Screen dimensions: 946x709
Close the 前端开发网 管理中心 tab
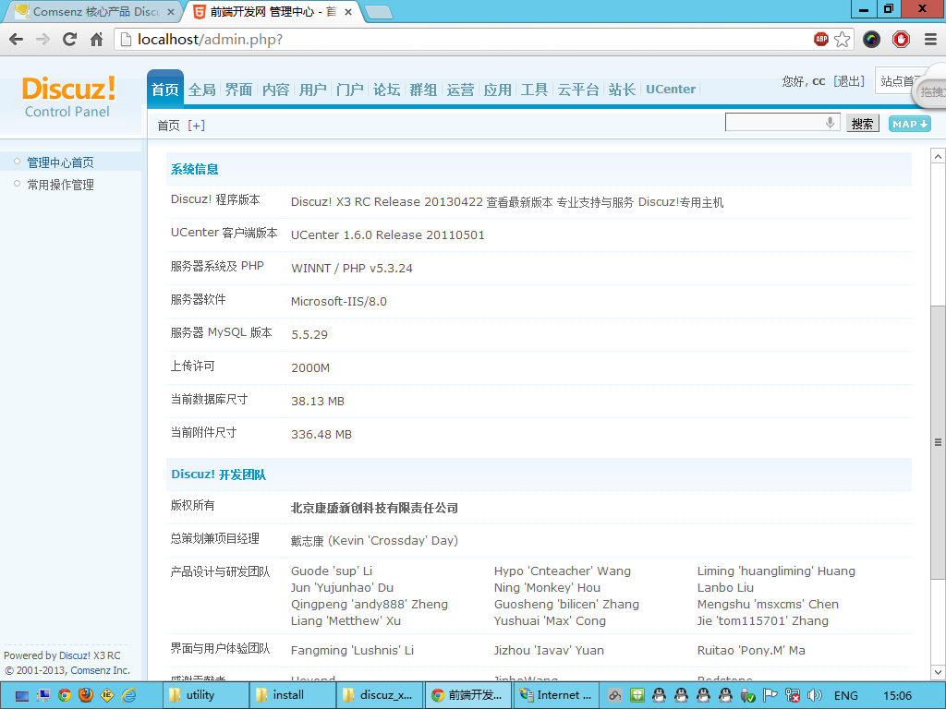tap(348, 11)
